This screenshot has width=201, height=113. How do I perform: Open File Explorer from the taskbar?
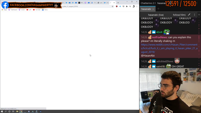17,111
